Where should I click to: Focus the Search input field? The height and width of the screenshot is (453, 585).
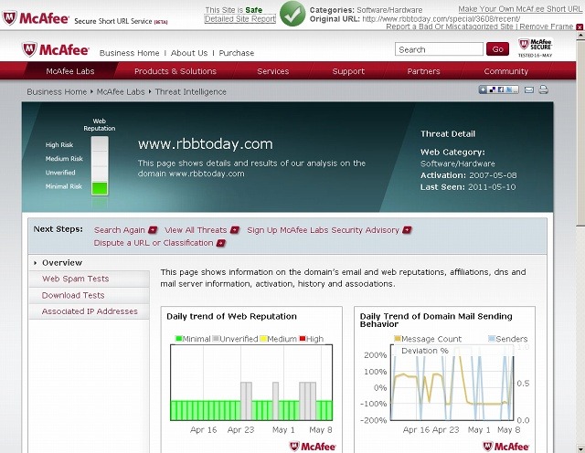point(439,49)
